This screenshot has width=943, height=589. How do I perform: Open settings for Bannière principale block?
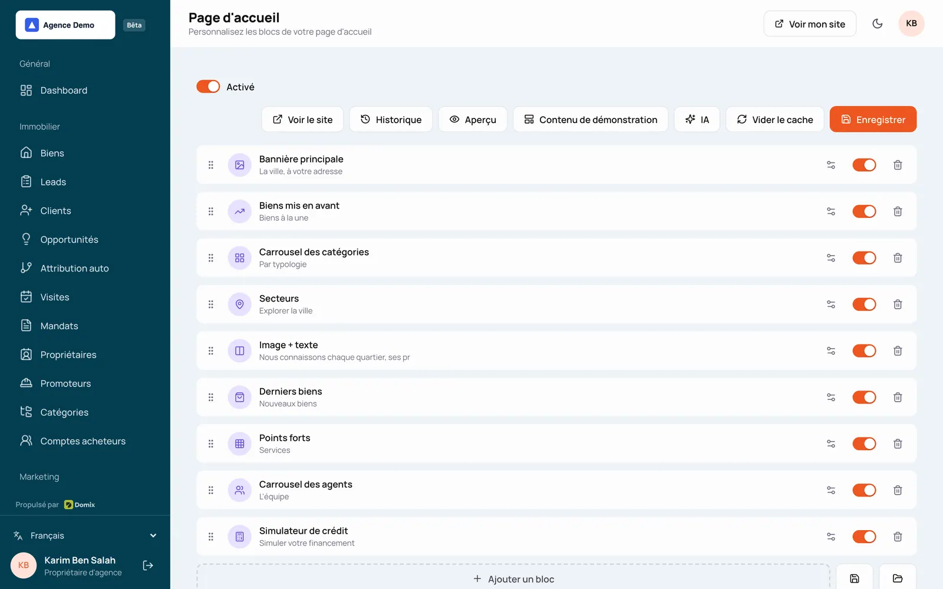(x=831, y=165)
